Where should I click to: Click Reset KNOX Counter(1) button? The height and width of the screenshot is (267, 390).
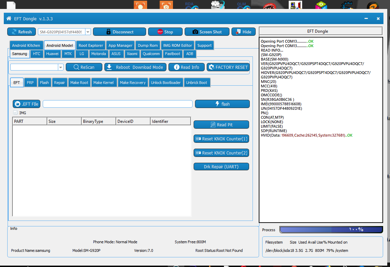pos(222,139)
